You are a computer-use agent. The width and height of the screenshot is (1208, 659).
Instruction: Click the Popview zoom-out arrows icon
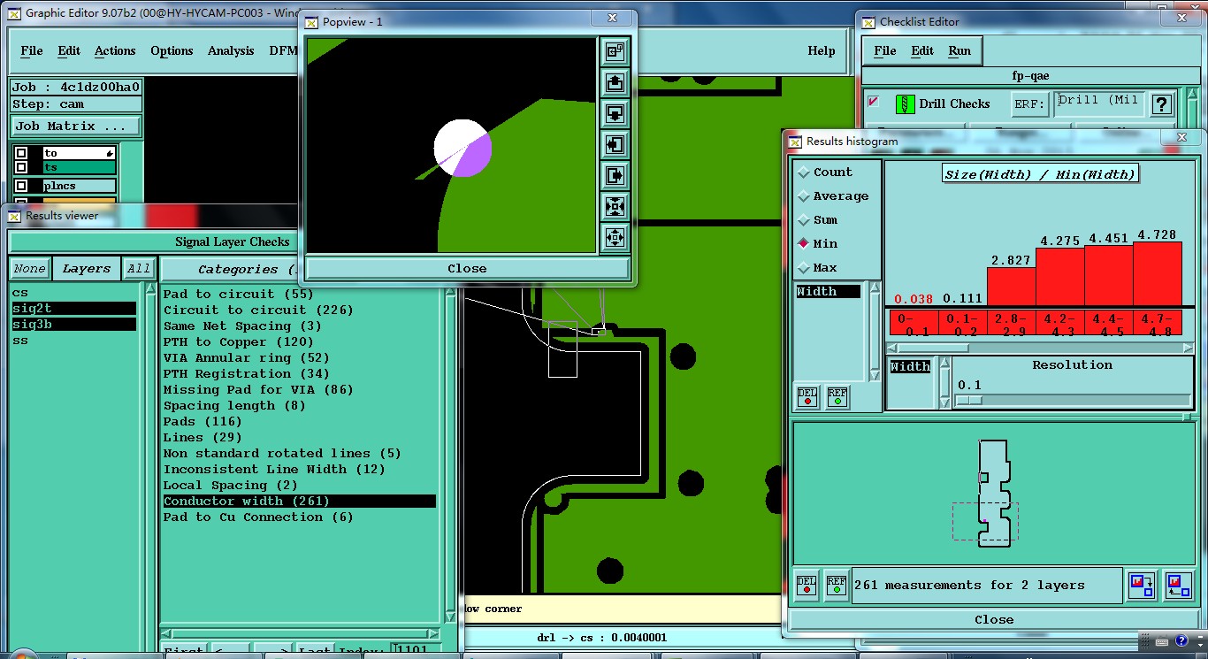615,207
